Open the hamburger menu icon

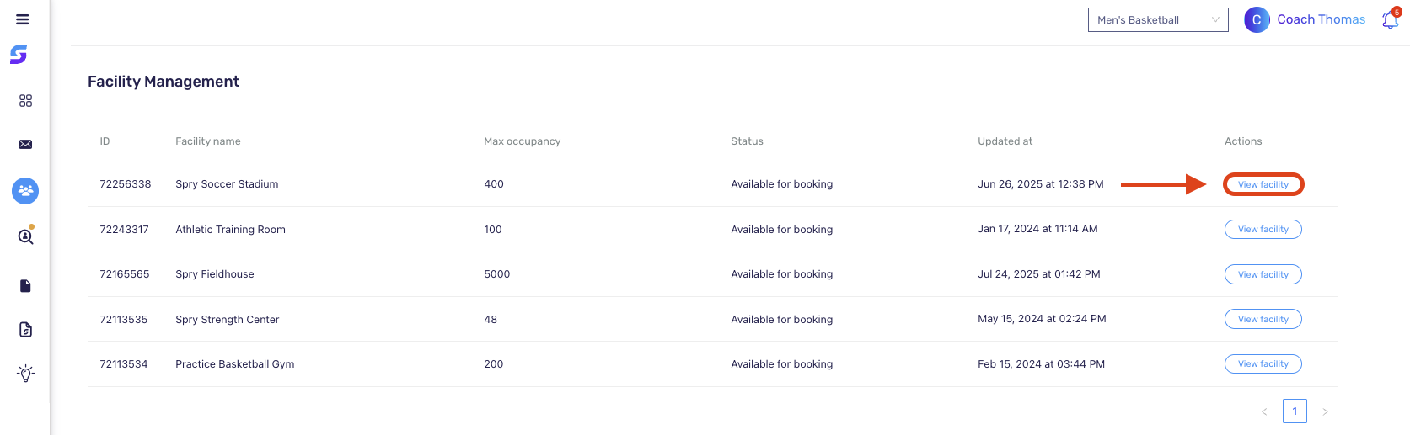click(23, 19)
